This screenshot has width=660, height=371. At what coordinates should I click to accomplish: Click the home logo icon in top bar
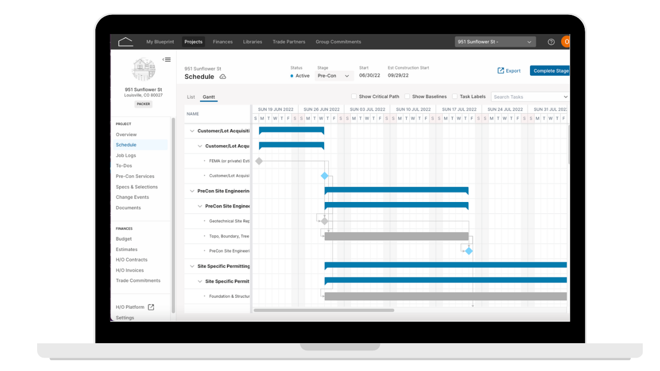click(x=125, y=42)
